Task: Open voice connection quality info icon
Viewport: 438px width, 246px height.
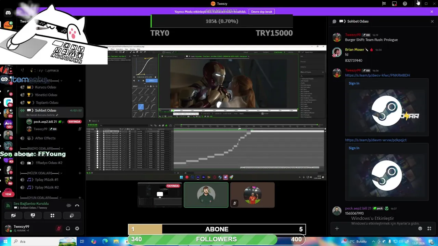Action: tap(8, 206)
